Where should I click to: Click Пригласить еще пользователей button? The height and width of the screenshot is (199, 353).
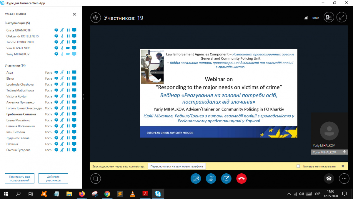click(x=19, y=178)
